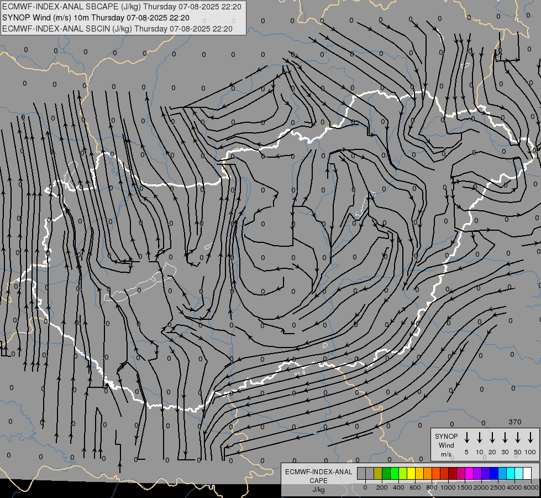Screen dimensions: 541x498
Task: Click the sky blue swatch right of 2500
Action: 502,473
